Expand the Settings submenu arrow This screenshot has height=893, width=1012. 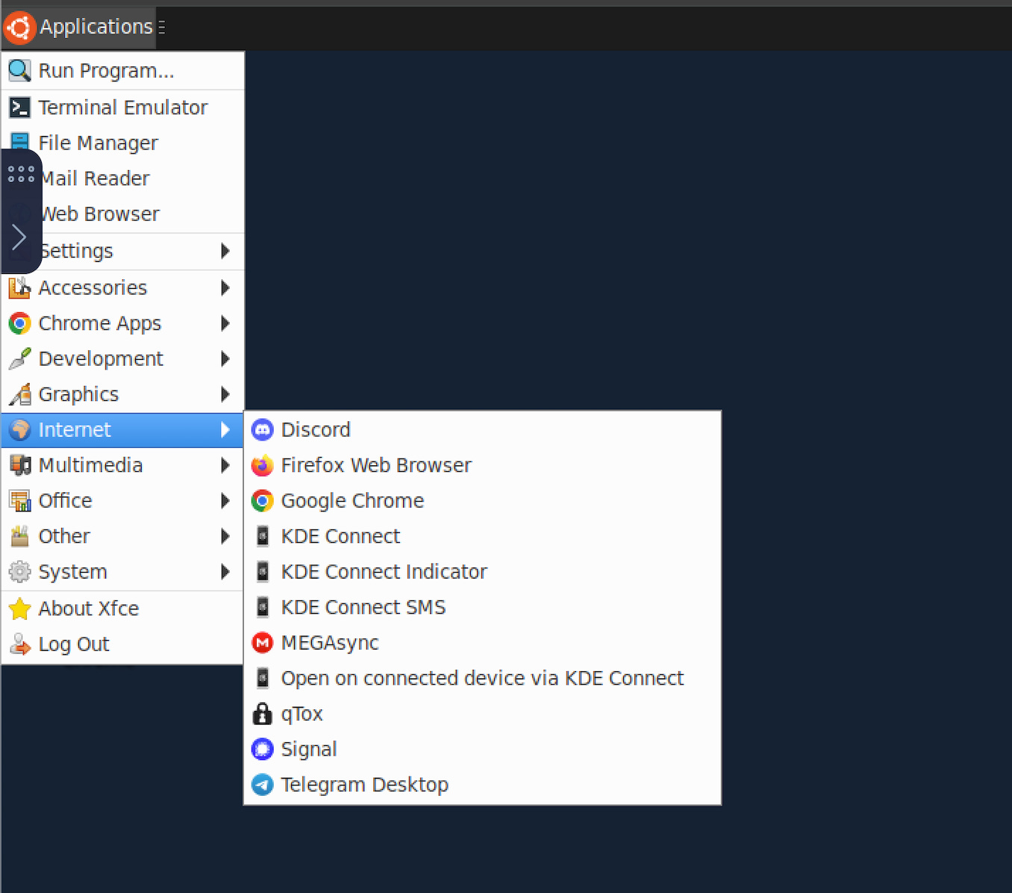tap(225, 251)
